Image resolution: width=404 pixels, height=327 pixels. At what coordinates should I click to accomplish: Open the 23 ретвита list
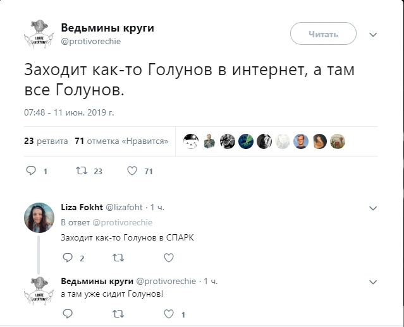click(x=46, y=141)
